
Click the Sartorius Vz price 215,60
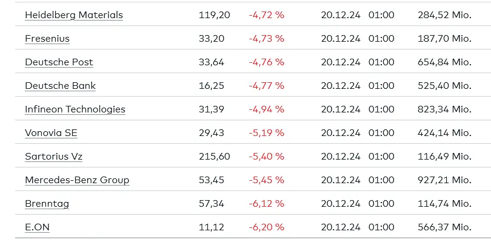pyautogui.click(x=215, y=157)
